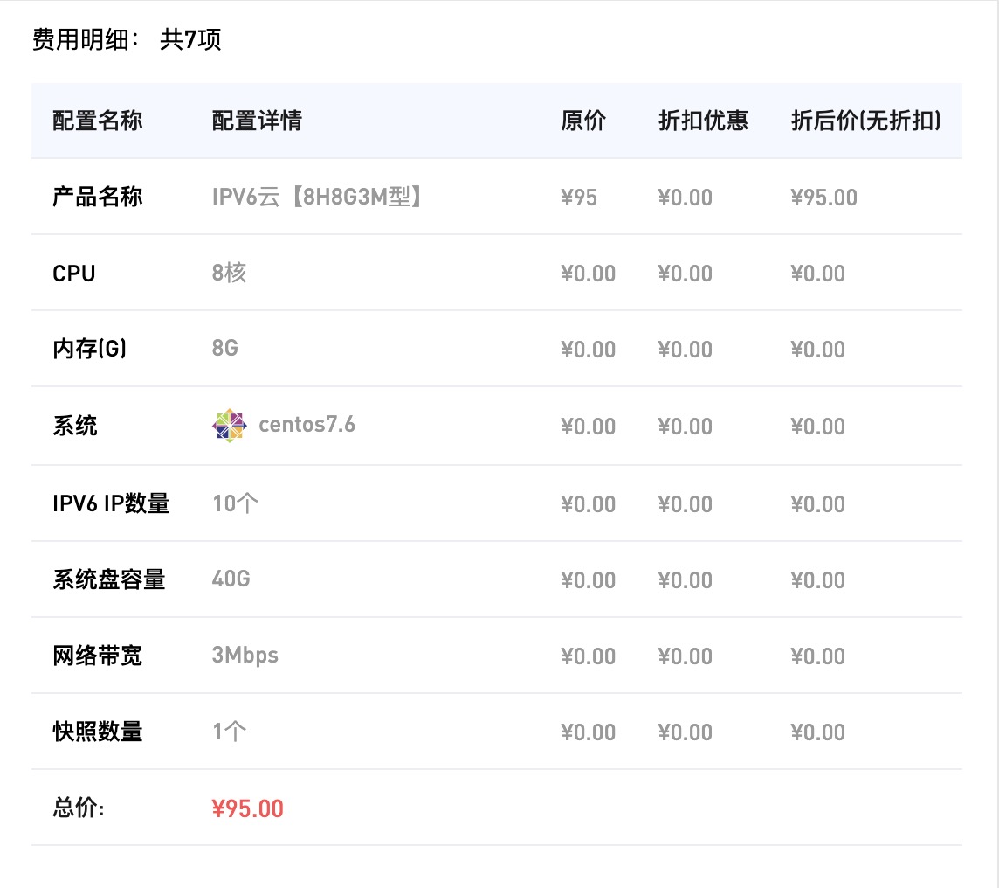Click the 原价 column header
The height and width of the screenshot is (888, 999).
(x=583, y=121)
